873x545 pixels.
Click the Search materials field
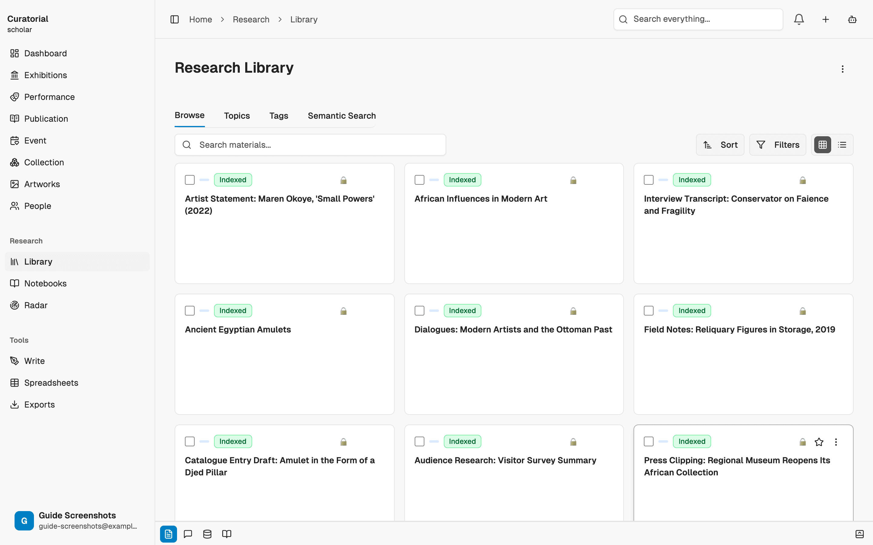pos(310,145)
